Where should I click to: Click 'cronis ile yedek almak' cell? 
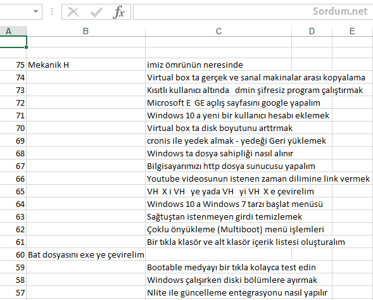(218, 141)
